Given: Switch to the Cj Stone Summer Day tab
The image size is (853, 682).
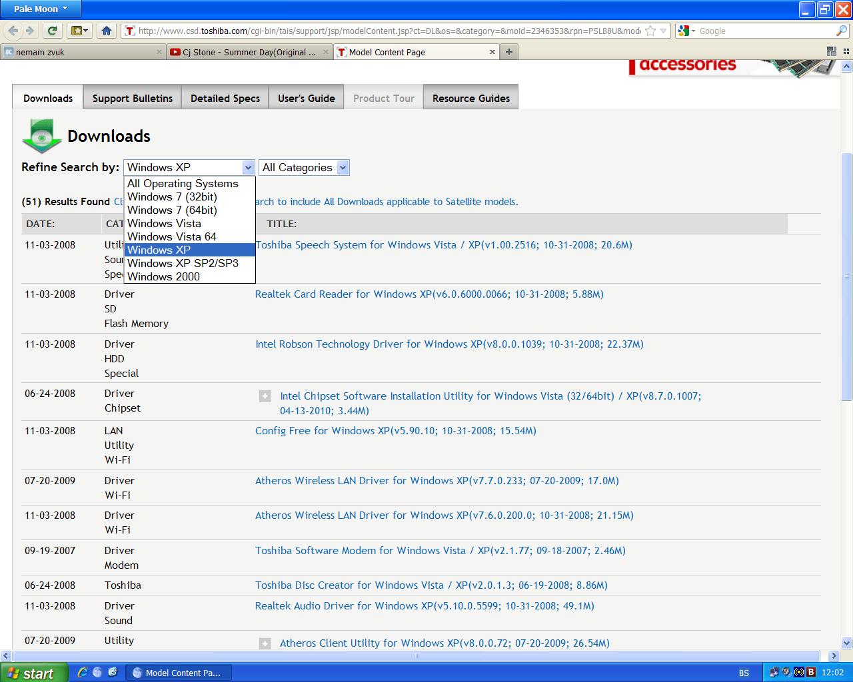Looking at the screenshot, I should point(249,52).
